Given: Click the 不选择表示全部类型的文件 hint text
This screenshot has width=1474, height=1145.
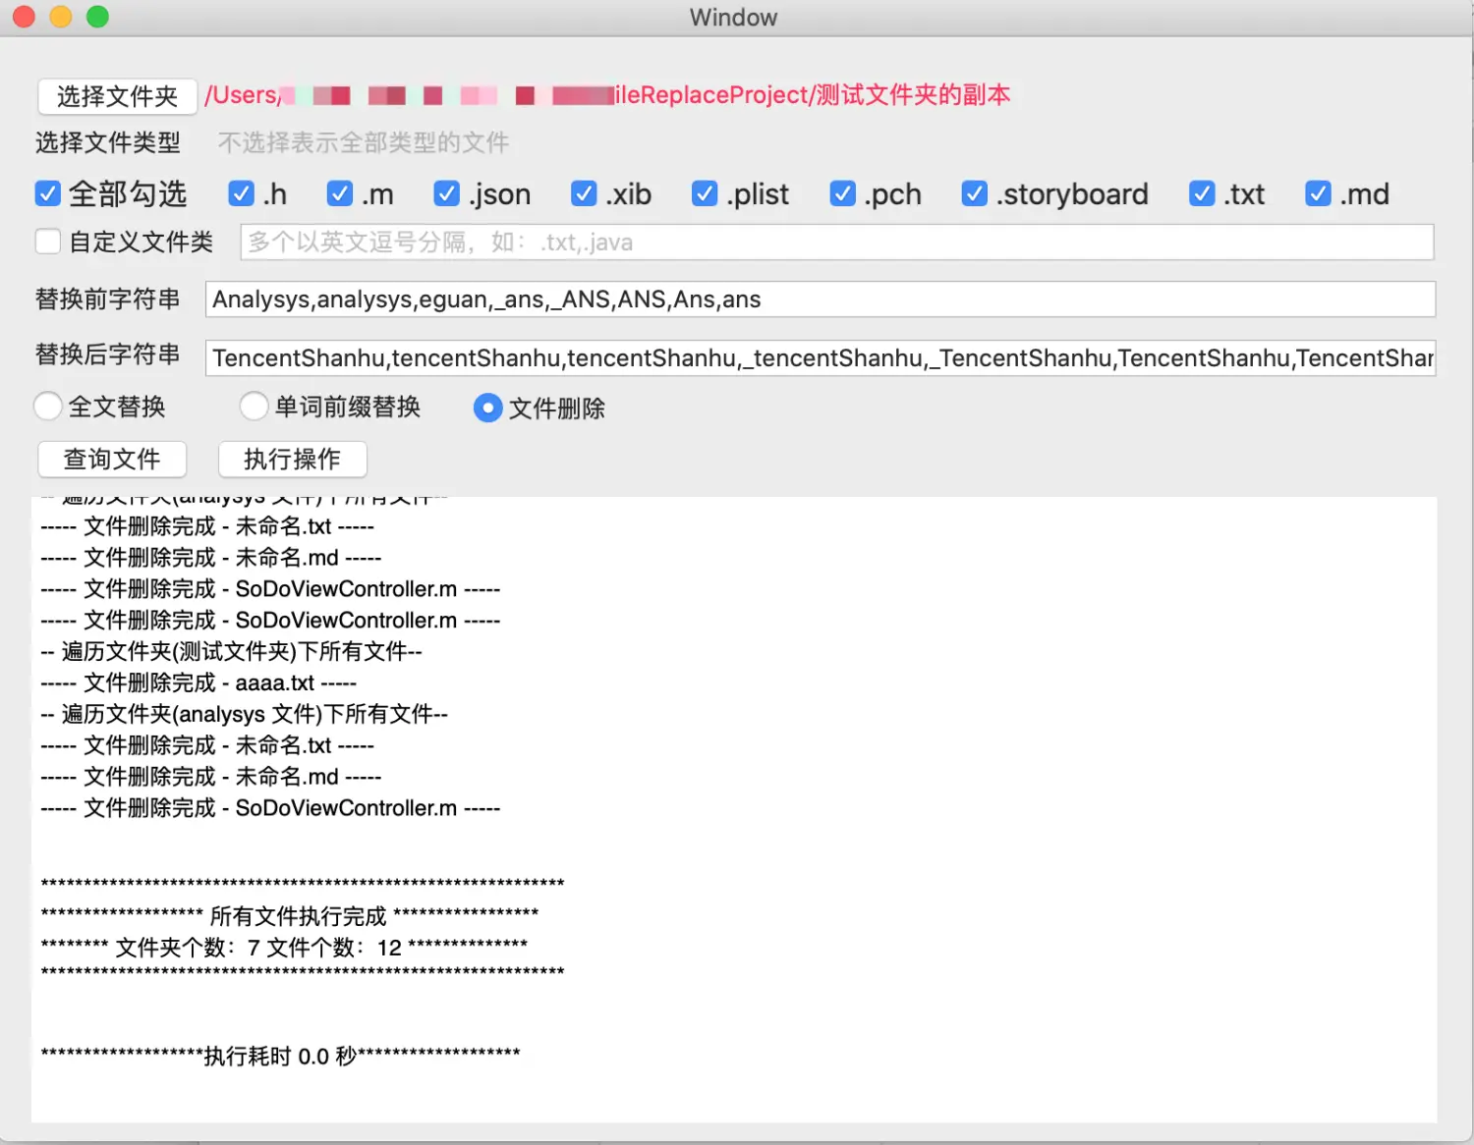Looking at the screenshot, I should pos(364,143).
